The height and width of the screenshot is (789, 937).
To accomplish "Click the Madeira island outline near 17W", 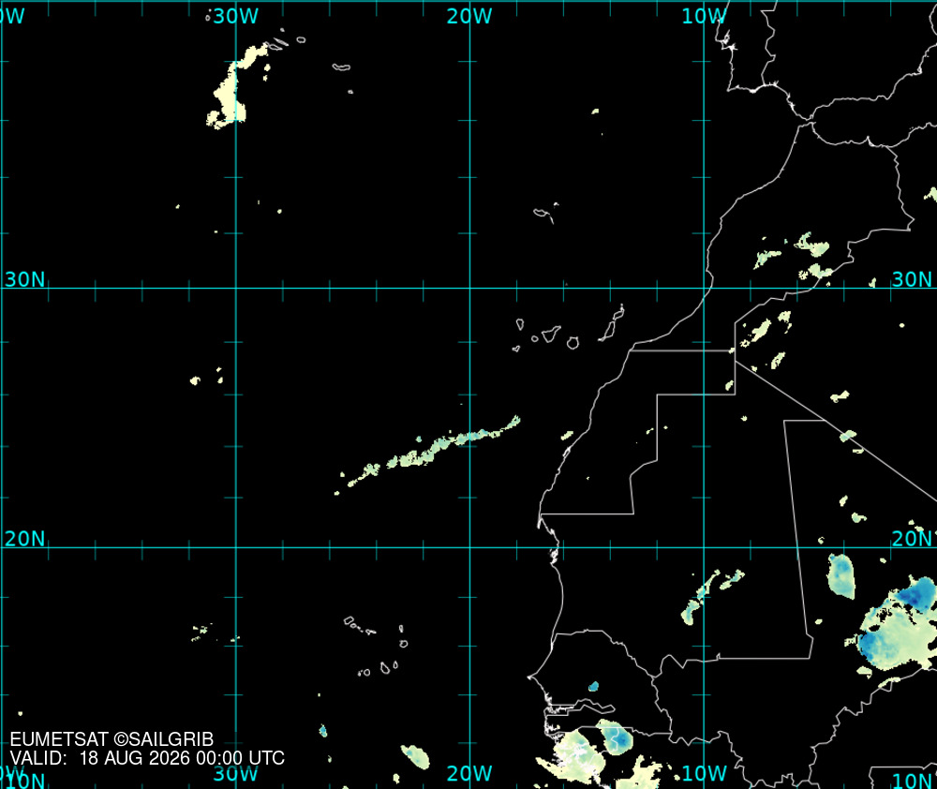I will click(545, 214).
